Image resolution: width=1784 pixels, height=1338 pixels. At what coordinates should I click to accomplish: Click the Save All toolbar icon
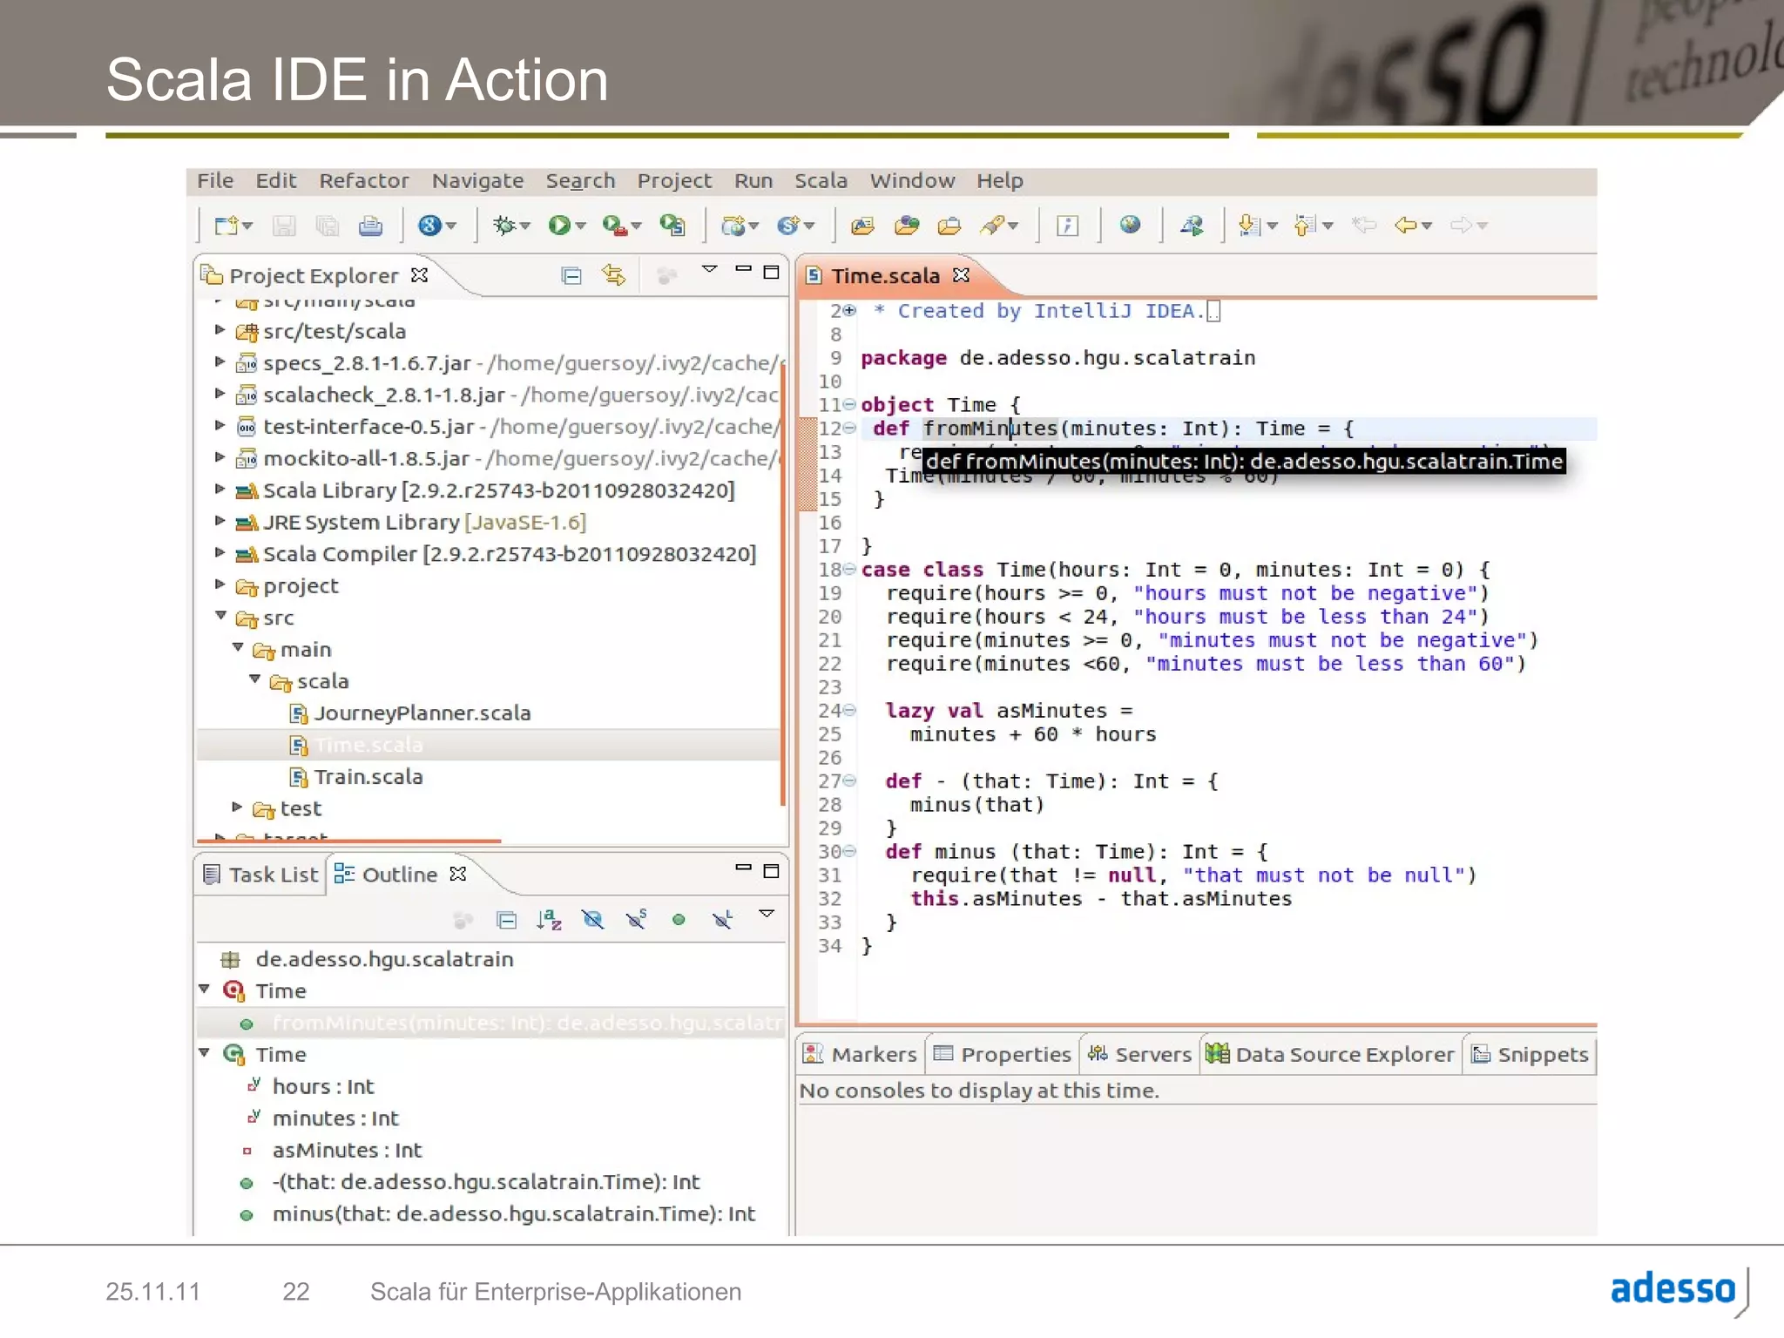[328, 226]
